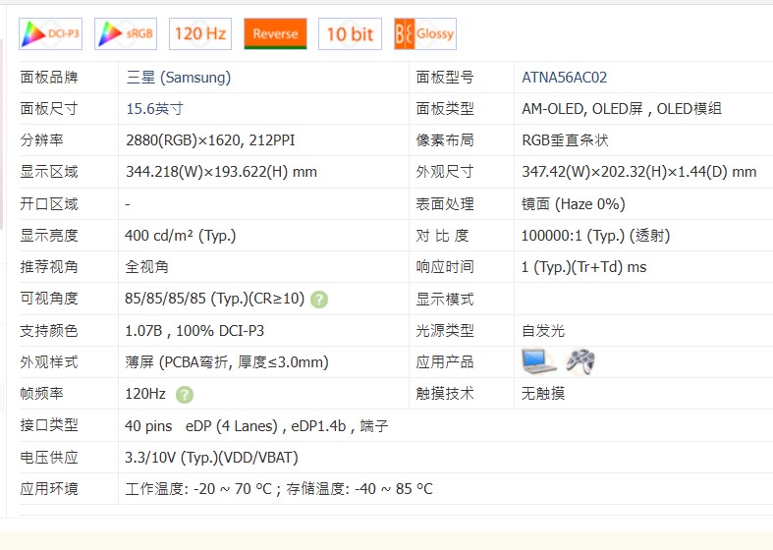The height and width of the screenshot is (550, 773).
Task: Click the gamepad icon under 应用产品
Action: 580,361
